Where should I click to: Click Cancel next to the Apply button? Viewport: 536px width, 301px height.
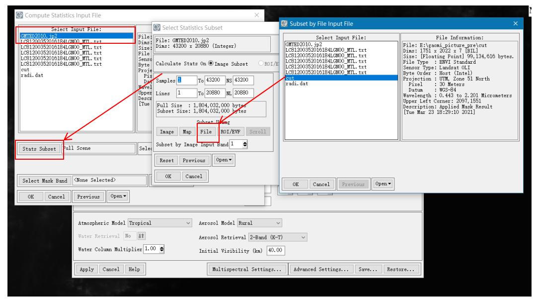point(111,269)
